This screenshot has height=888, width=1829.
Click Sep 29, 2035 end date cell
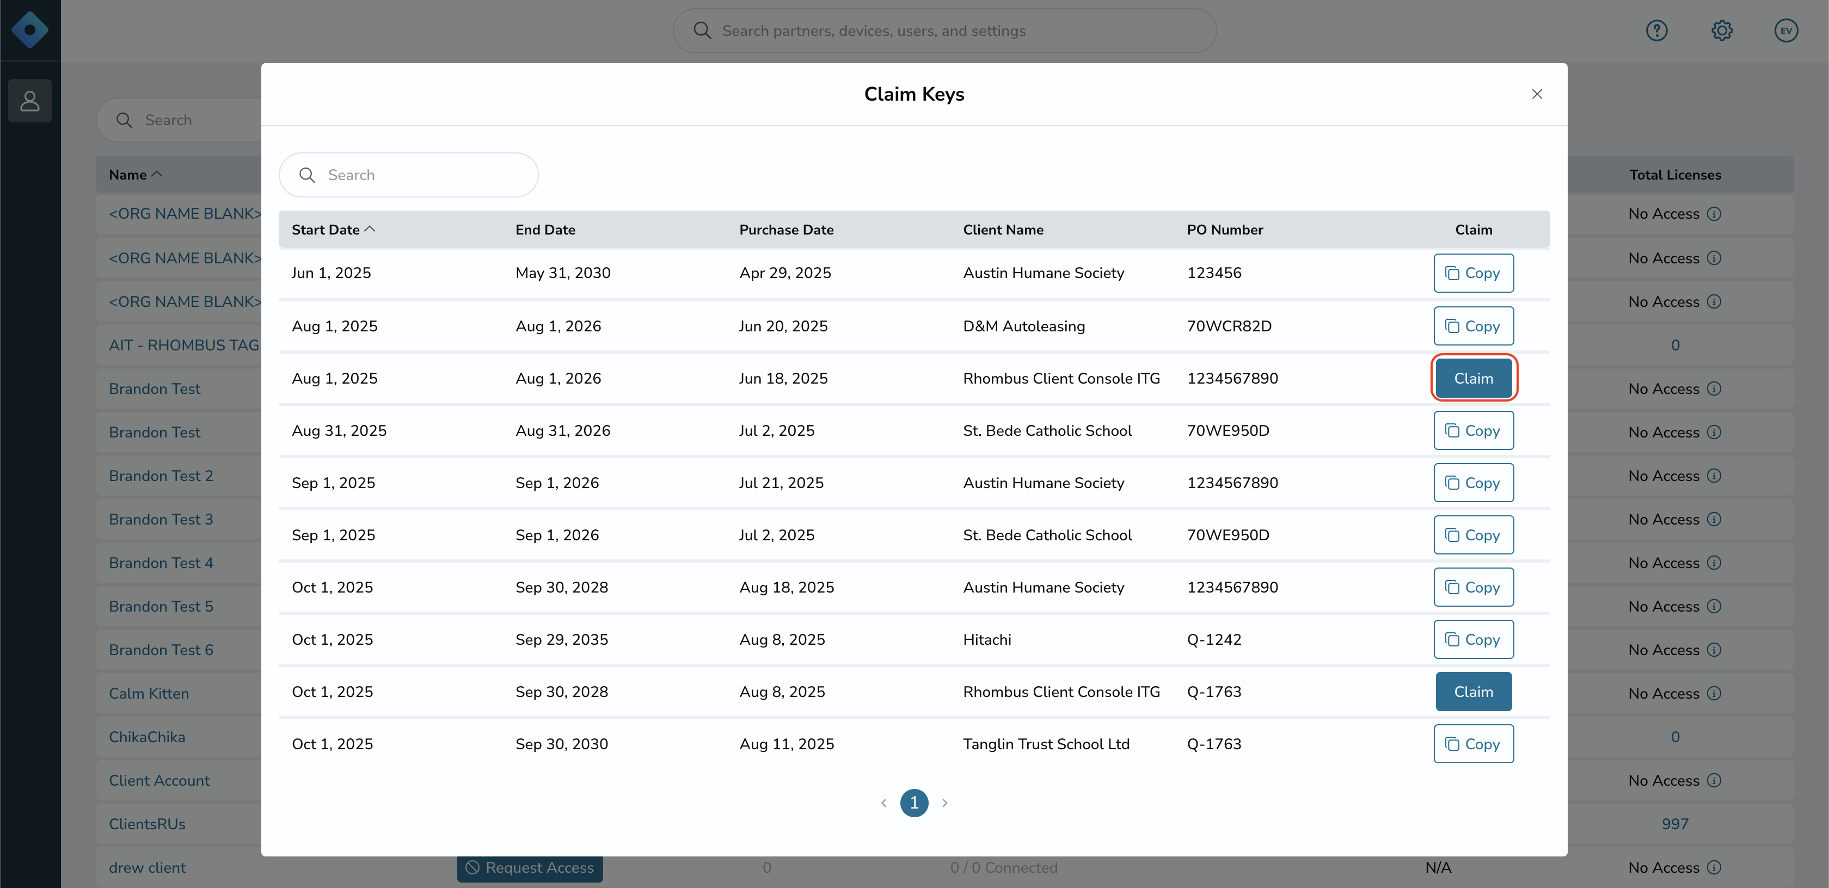click(x=562, y=639)
